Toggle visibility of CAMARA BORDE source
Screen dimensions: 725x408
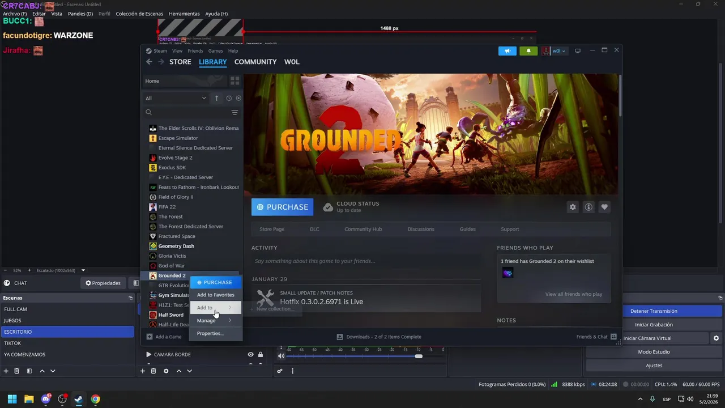[x=250, y=355]
